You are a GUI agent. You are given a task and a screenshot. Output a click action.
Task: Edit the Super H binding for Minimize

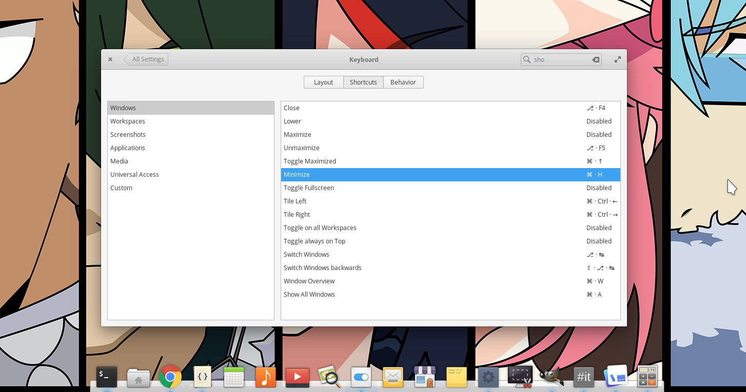pos(594,174)
